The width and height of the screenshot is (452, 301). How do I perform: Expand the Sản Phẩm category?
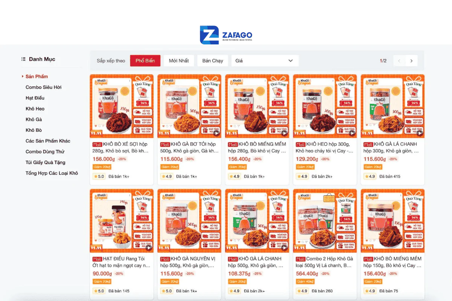[37, 76]
